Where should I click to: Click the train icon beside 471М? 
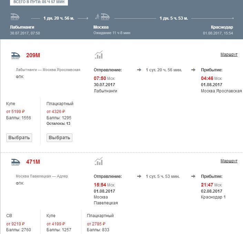coord(16,162)
